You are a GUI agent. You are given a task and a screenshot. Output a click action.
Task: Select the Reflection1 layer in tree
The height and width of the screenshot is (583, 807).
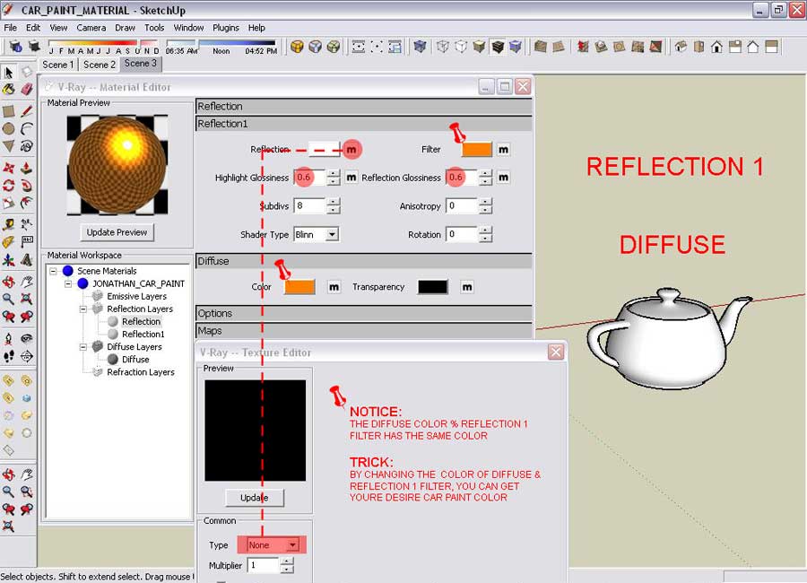(143, 335)
